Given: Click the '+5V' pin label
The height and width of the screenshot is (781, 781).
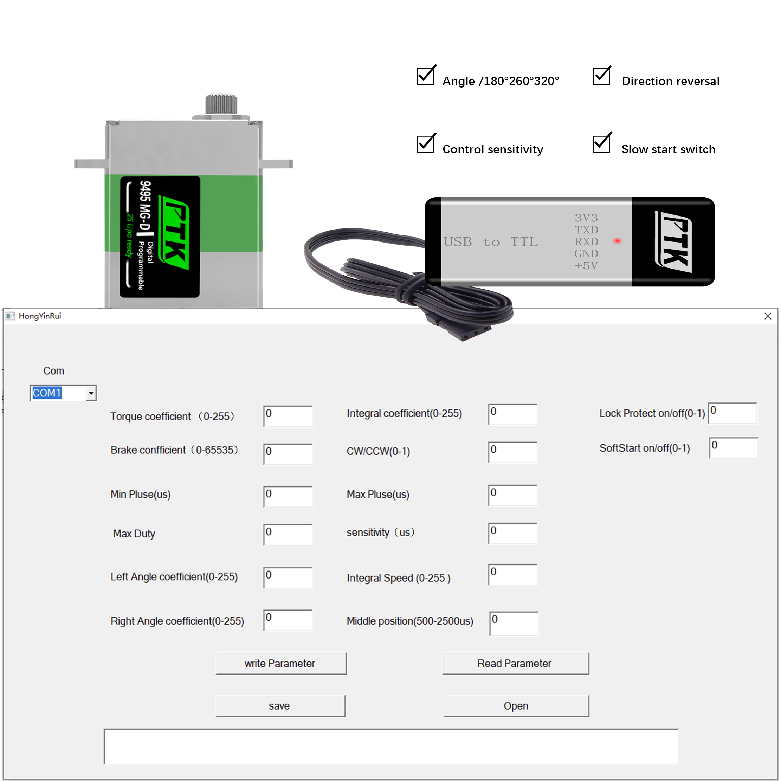Looking at the screenshot, I should click(586, 266).
